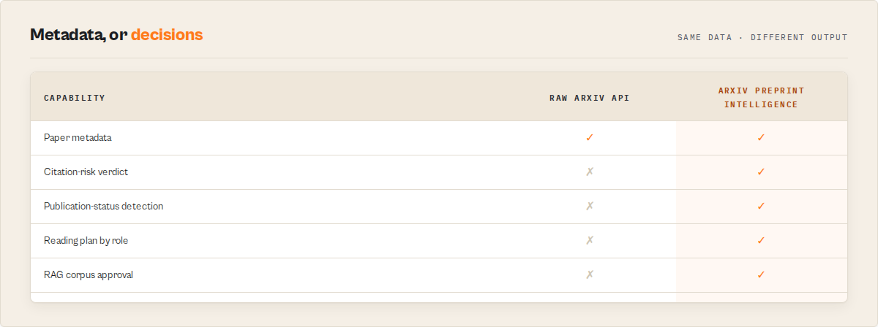878x327 pixels.
Task: Click the Reading plan by role label
Action: tap(86, 240)
